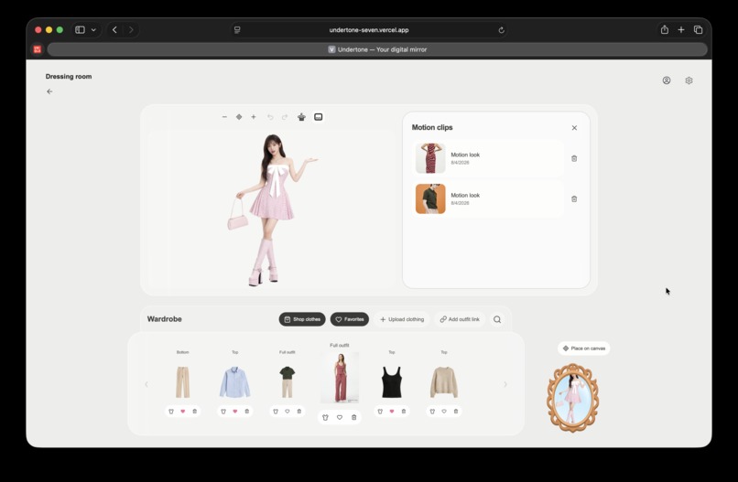The width and height of the screenshot is (738, 482).
Task: Delete the green polo Motion look clip
Action: 574,198
